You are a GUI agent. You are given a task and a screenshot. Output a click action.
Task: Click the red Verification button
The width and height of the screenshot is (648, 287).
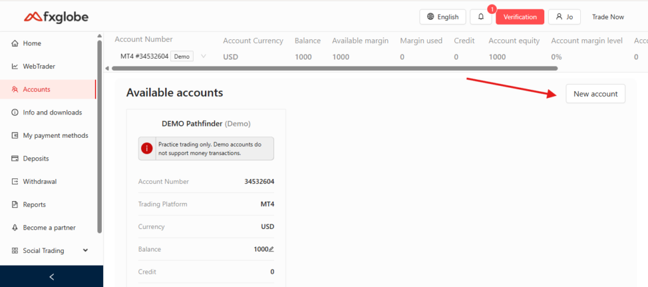pos(520,17)
